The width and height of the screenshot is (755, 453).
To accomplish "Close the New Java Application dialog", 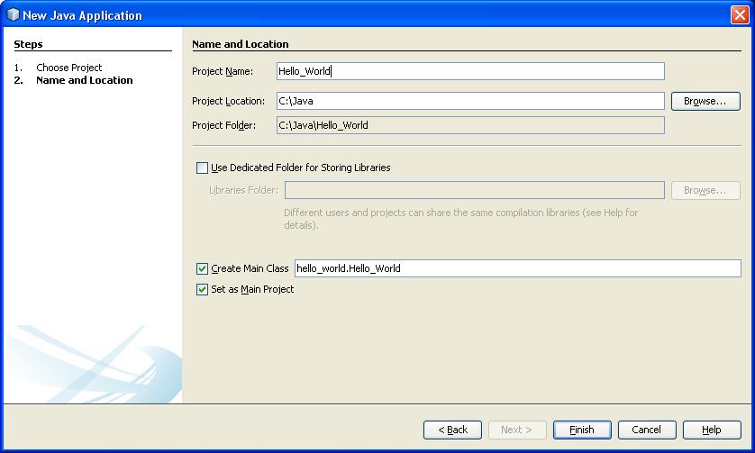I will click(739, 14).
